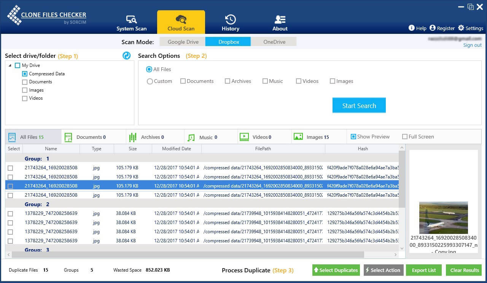Click the vertical scrollbar down arrow
This screenshot has height=283, width=487.
[402, 248]
